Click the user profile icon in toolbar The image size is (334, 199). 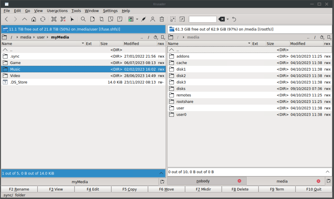click(152, 19)
